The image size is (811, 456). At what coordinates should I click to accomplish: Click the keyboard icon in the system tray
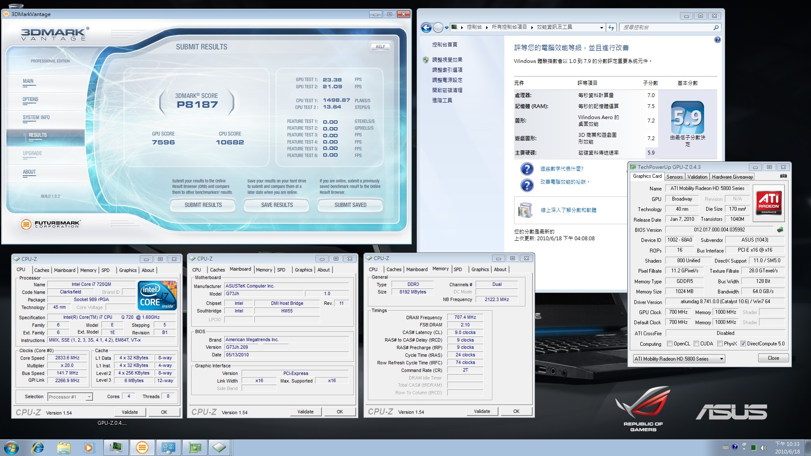(725, 448)
